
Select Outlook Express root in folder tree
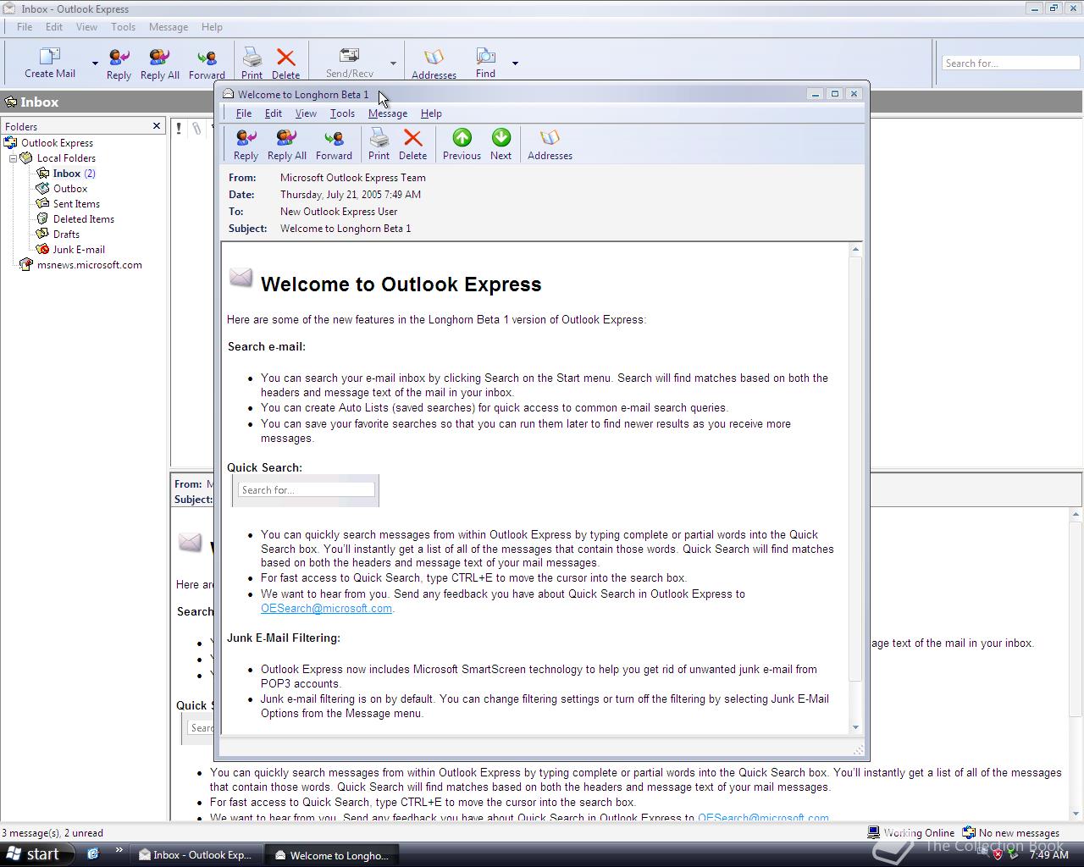(x=57, y=143)
